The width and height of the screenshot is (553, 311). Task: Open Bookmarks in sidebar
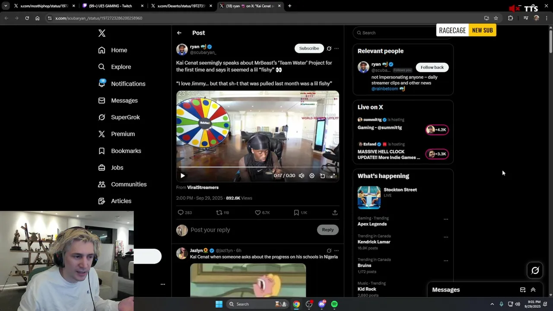[120, 151]
